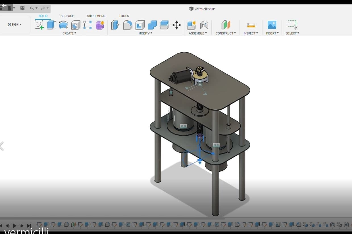Click the Measure tool icon
This screenshot has width=352, height=234.
coord(251,25)
